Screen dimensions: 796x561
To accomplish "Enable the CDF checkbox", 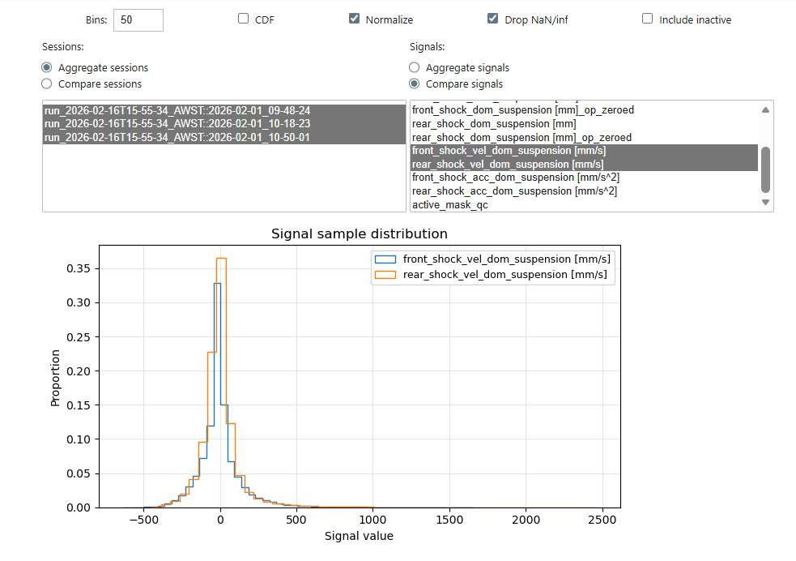I will 243,19.
